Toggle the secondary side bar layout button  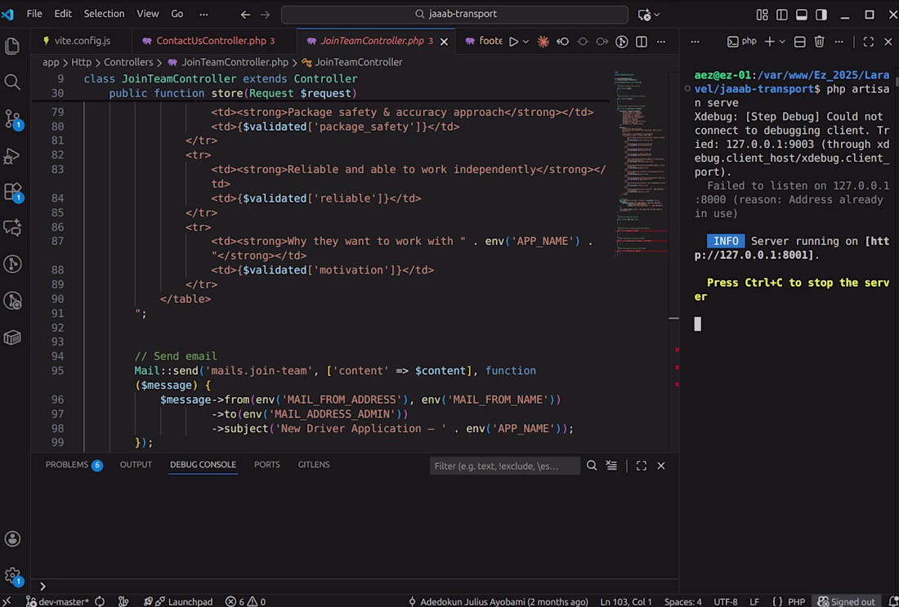click(x=821, y=15)
